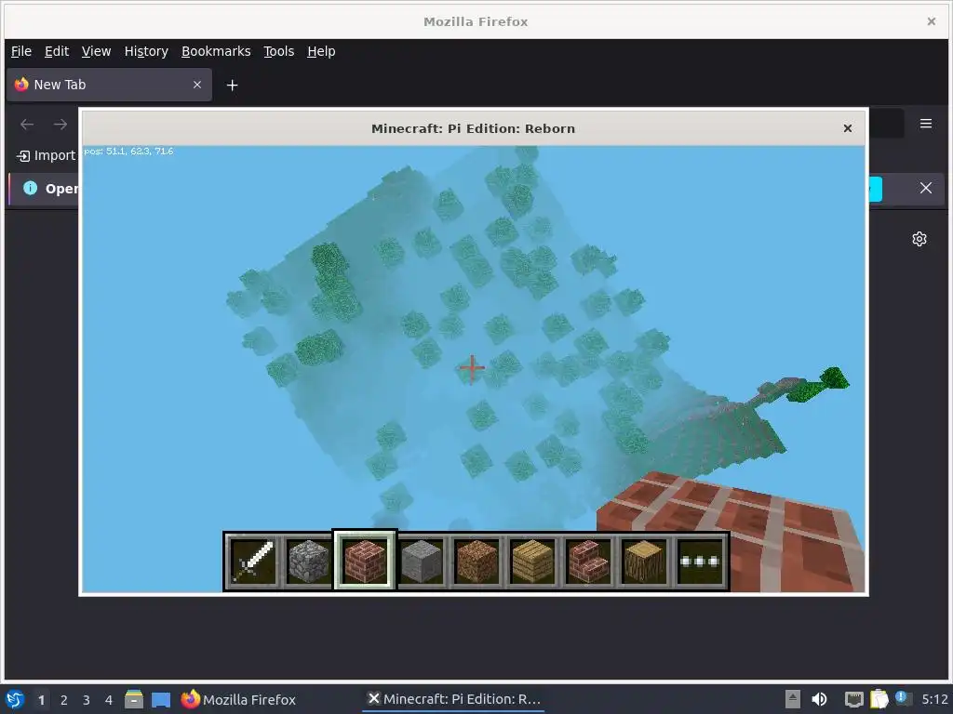This screenshot has width=953, height=714.
Task: Open the clipboard manager tray icon
Action: [x=879, y=699]
